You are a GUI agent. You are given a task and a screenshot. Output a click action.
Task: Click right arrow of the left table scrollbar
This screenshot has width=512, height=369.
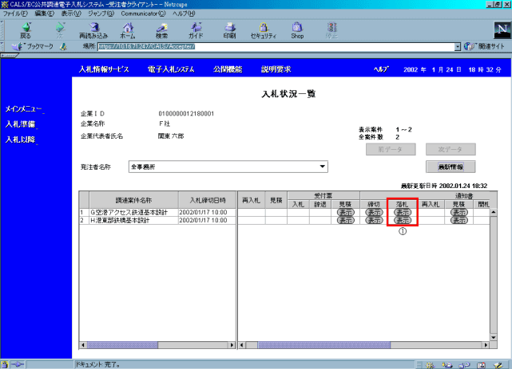tap(232, 345)
